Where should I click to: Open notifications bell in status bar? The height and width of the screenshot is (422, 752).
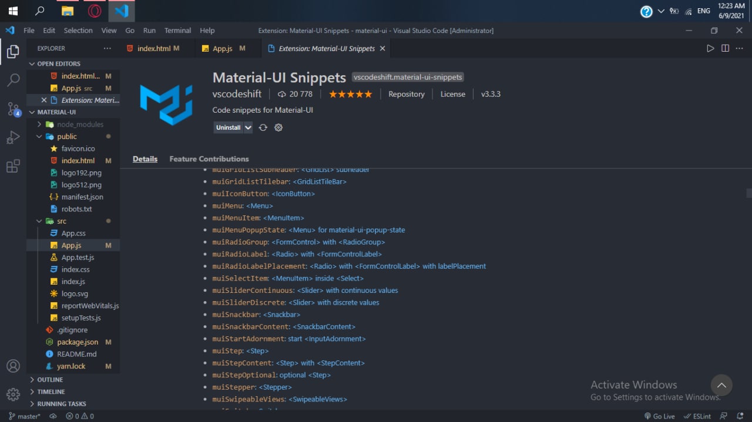coord(740,416)
